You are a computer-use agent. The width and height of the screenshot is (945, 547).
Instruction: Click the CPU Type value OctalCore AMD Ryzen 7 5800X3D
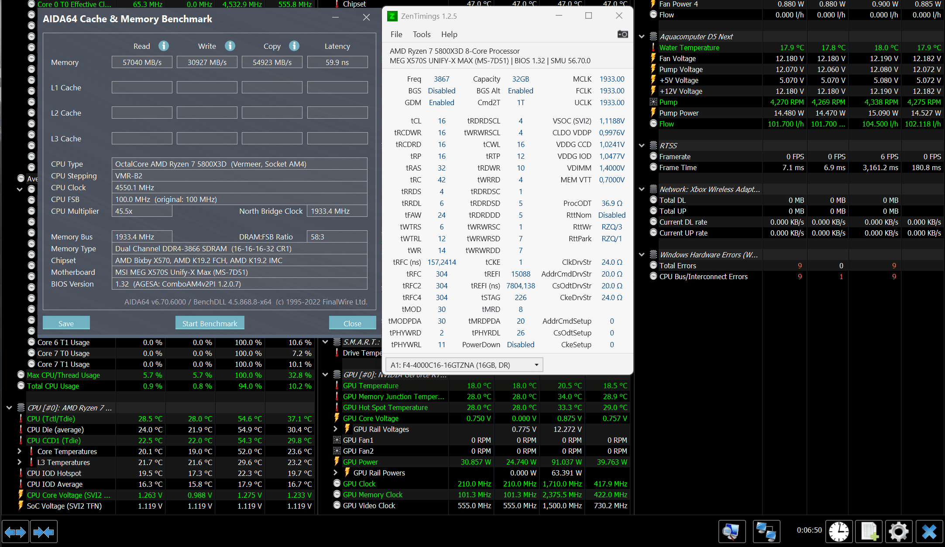(x=239, y=164)
